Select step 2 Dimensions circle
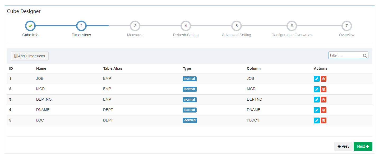 [81, 26]
